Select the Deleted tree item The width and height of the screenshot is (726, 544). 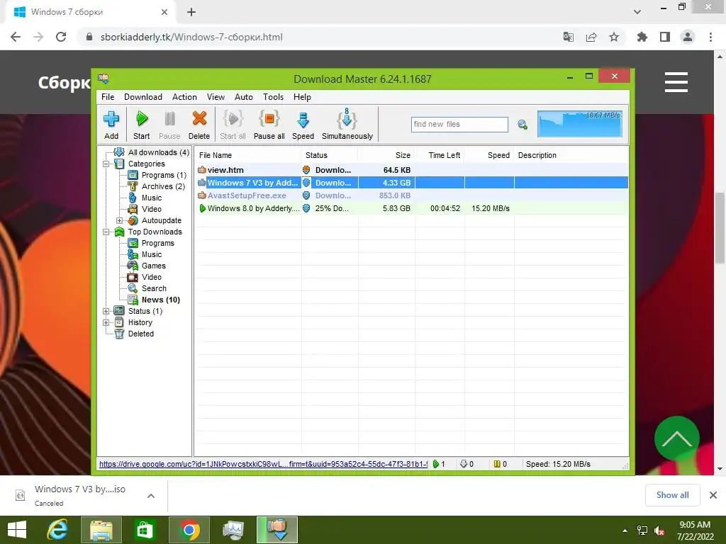pyautogui.click(x=141, y=334)
